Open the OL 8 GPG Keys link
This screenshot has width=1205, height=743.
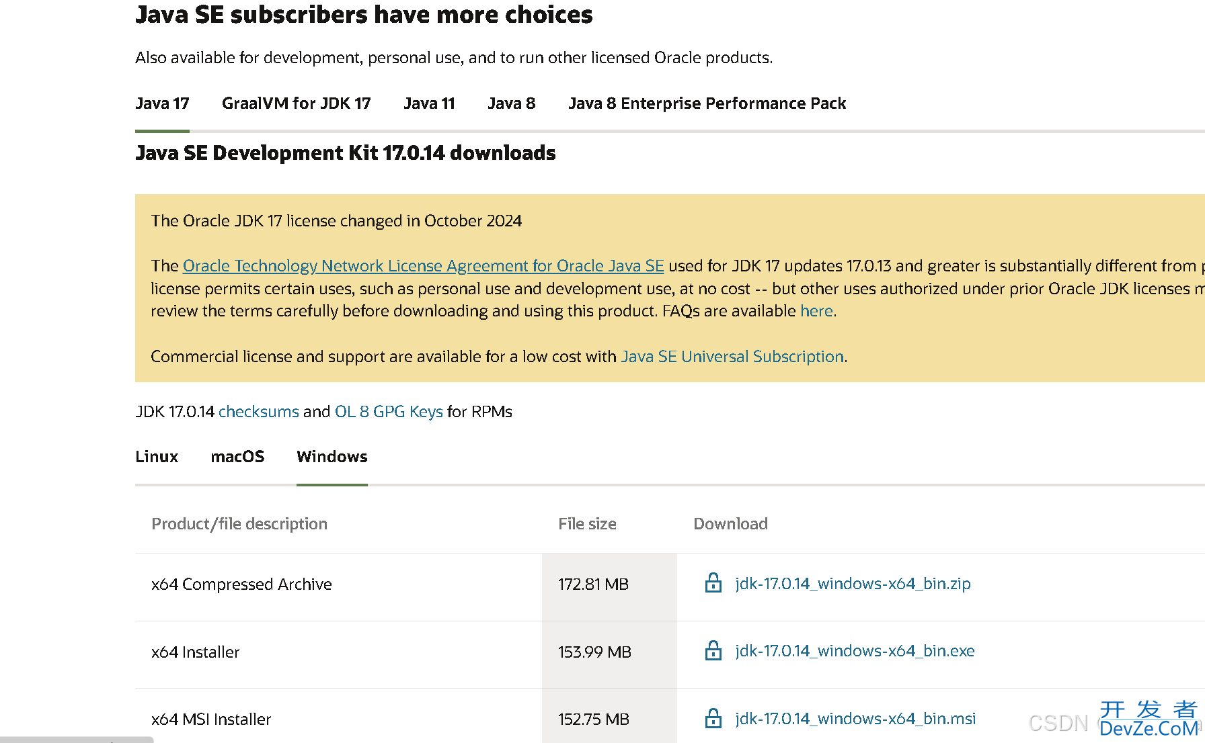point(389,412)
